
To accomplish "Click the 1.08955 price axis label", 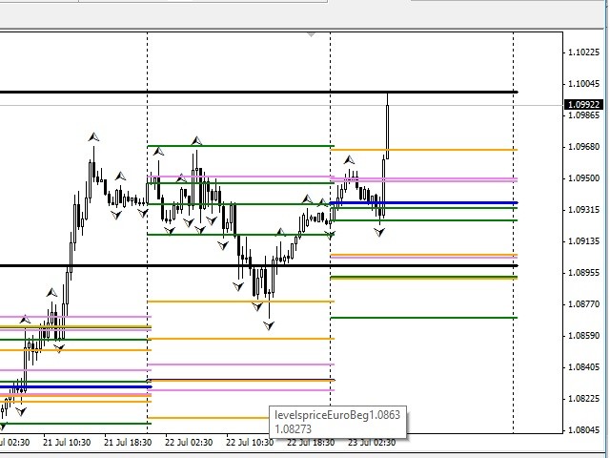I will tap(583, 273).
